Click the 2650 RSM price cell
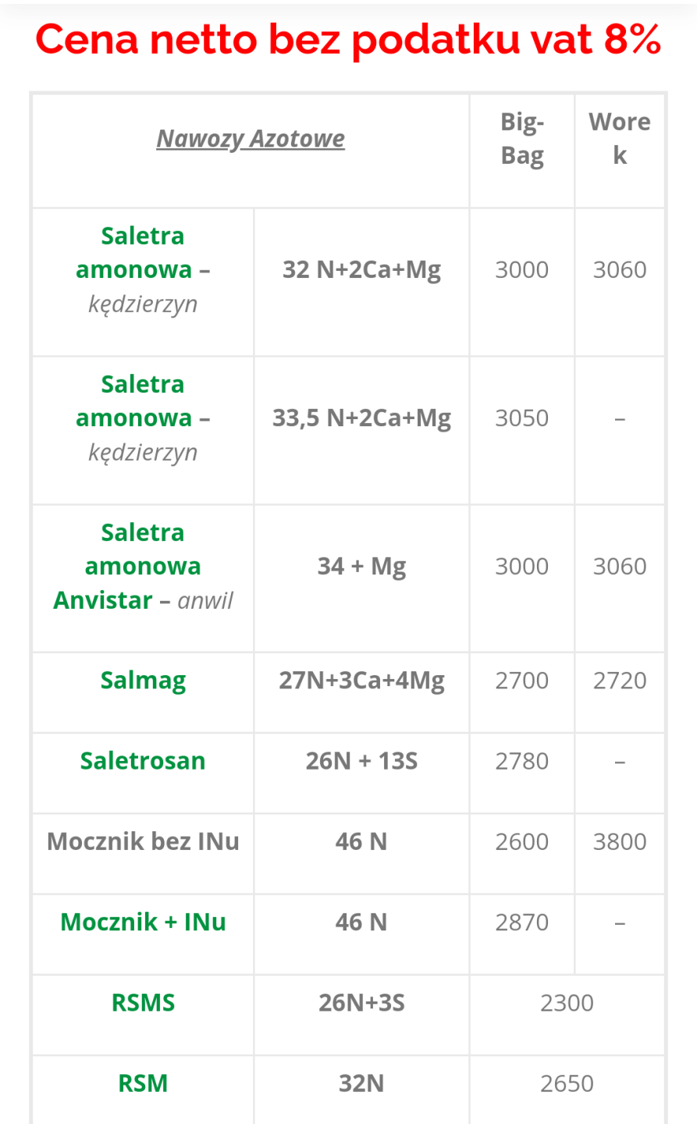Screen dimensions: 697x1124 click(567, 1083)
